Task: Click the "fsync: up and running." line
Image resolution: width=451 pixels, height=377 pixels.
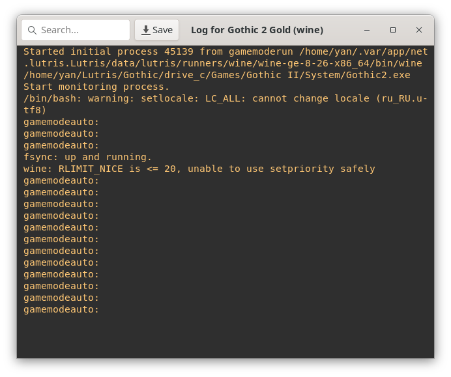Action: [87, 157]
